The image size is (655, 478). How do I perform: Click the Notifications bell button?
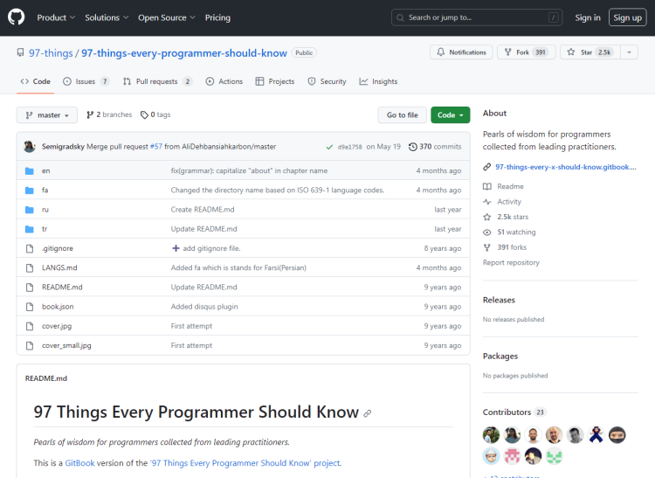pyautogui.click(x=461, y=52)
